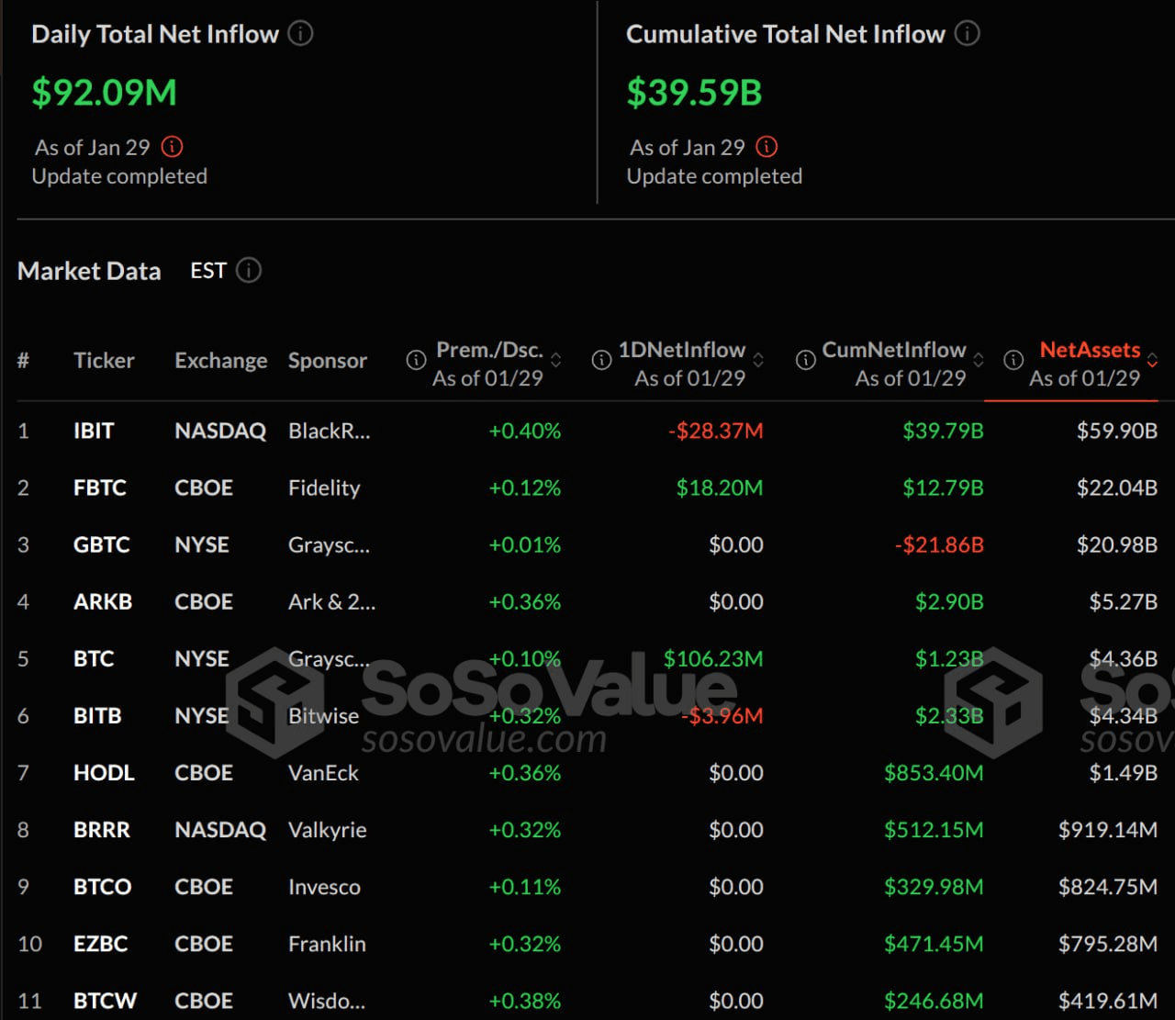This screenshot has width=1175, height=1020.
Task: Click the 1DNetInflow column header
Action: click(681, 350)
